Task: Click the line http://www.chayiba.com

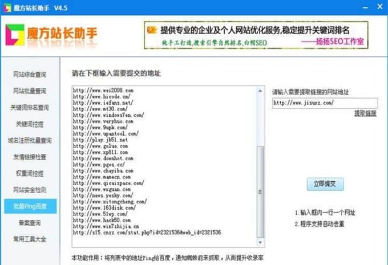Action: [103, 171]
